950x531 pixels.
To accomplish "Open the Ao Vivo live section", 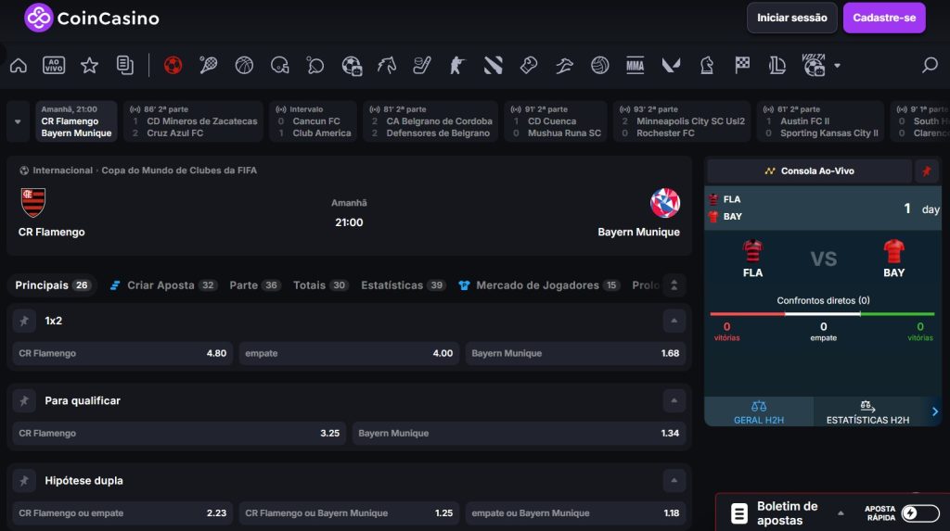I will (x=54, y=65).
